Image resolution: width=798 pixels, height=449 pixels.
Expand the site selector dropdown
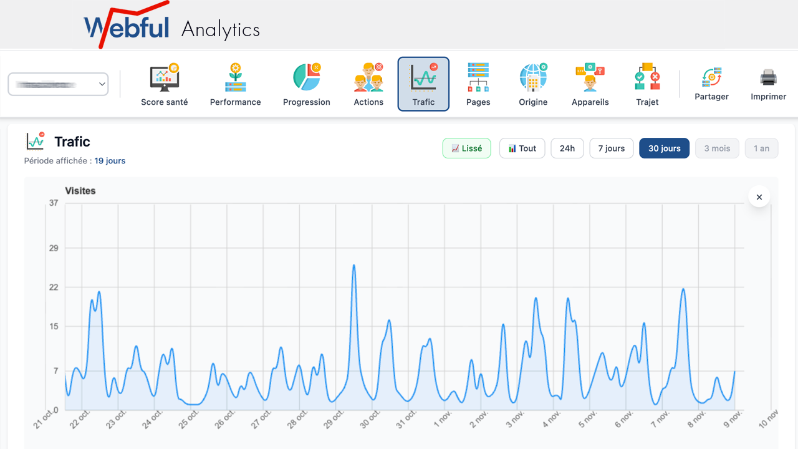58,84
